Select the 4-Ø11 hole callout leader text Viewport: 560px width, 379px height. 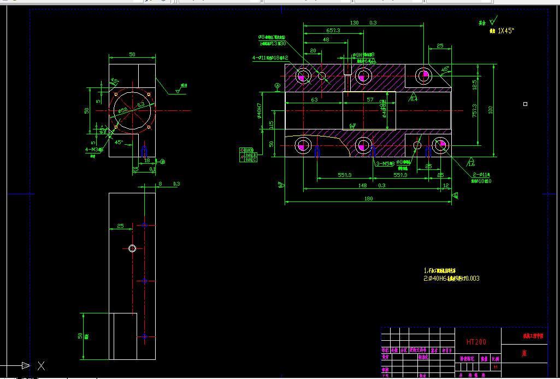pos(270,57)
